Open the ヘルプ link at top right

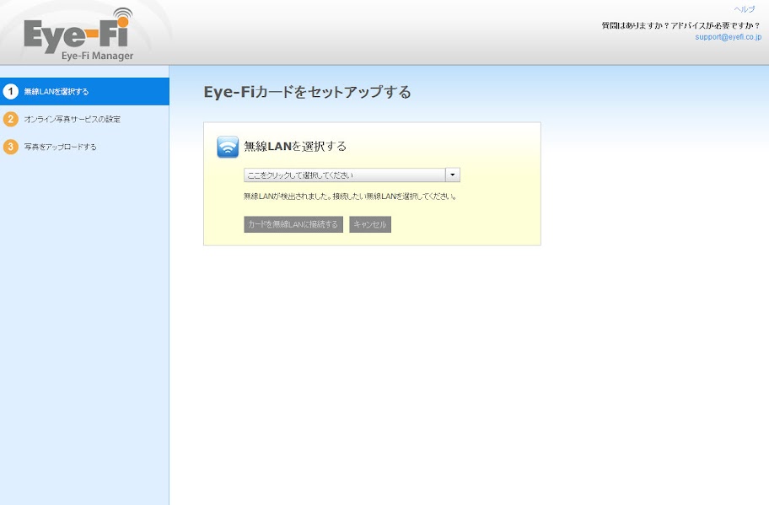click(x=745, y=9)
